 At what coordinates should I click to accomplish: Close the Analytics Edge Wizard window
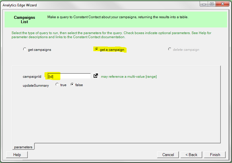[223, 4]
